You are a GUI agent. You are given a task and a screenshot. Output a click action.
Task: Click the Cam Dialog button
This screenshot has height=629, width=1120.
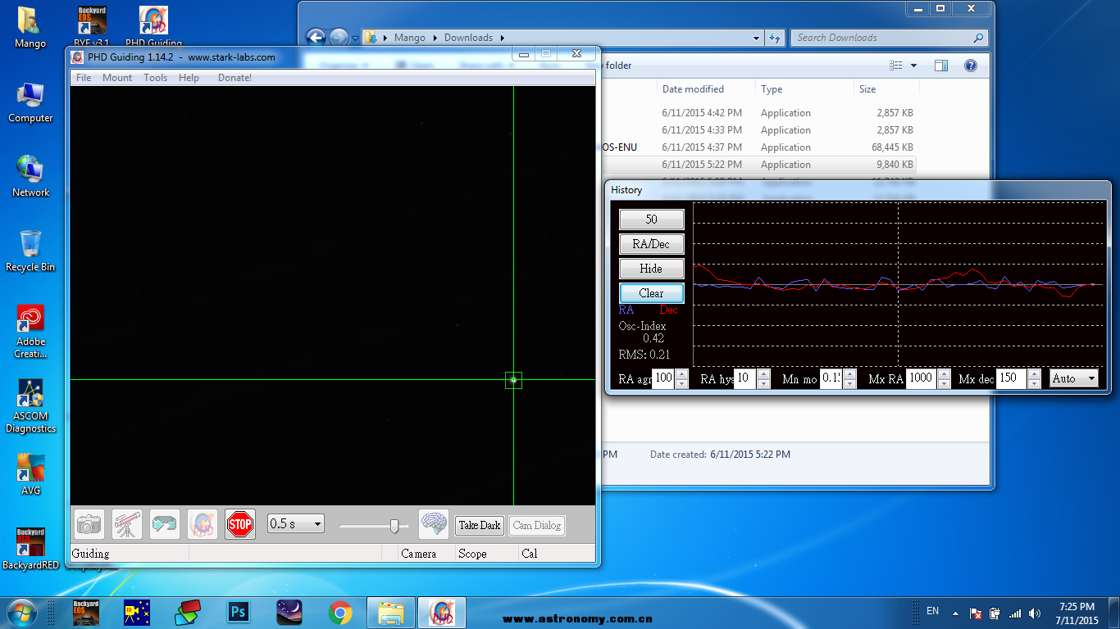(x=537, y=525)
